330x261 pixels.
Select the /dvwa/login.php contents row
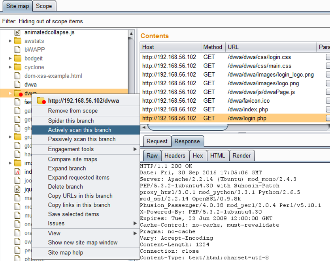click(x=235, y=118)
